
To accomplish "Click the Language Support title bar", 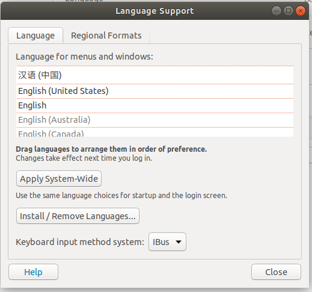I will tap(154, 11).
